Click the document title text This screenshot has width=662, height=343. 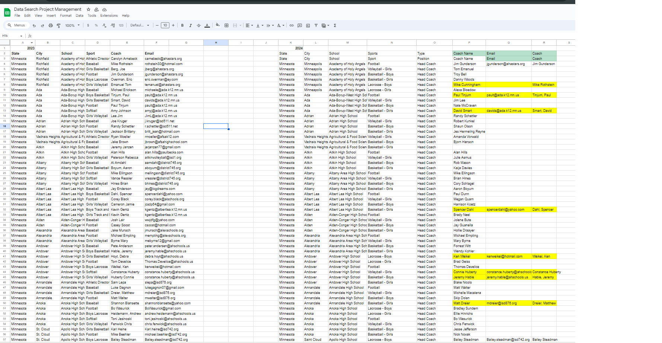click(48, 9)
